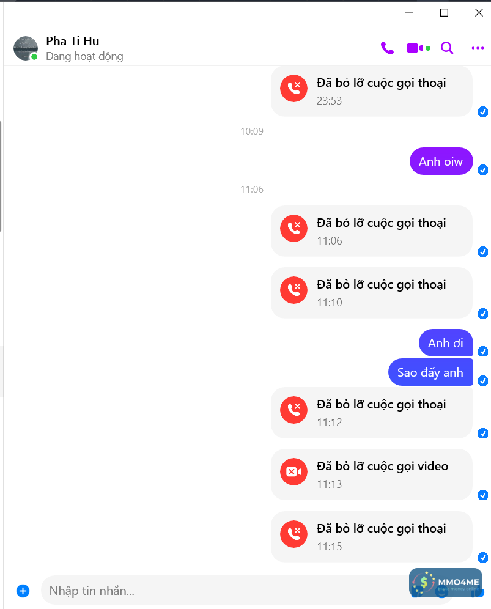
Task: Tap the missed video call icon at 11:13
Action: [293, 471]
